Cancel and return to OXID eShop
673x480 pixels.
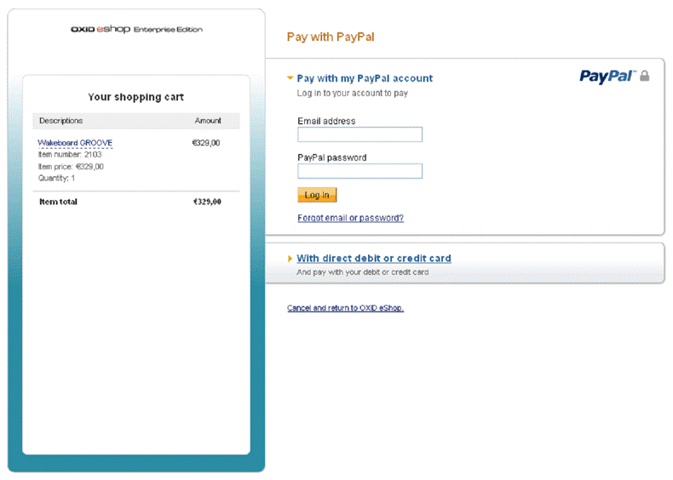tap(346, 308)
